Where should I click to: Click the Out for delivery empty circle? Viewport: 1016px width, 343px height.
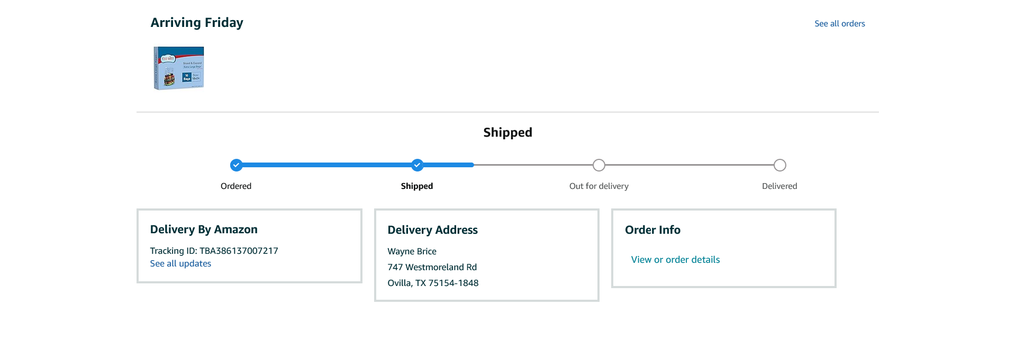point(598,165)
